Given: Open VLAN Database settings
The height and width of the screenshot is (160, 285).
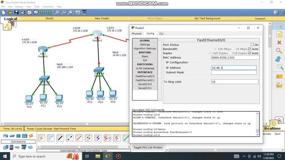Looking at the screenshot, I should coord(145,68).
